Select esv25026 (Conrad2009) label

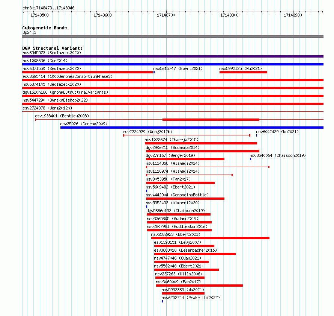(84, 124)
